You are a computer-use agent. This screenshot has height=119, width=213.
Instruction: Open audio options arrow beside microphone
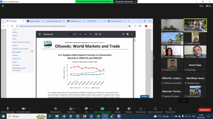[x=14, y=109]
